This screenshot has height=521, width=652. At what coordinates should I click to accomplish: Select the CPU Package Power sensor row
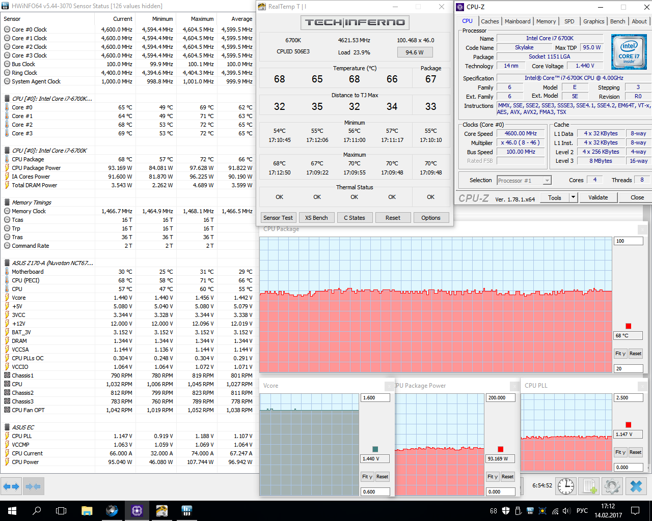(127, 168)
